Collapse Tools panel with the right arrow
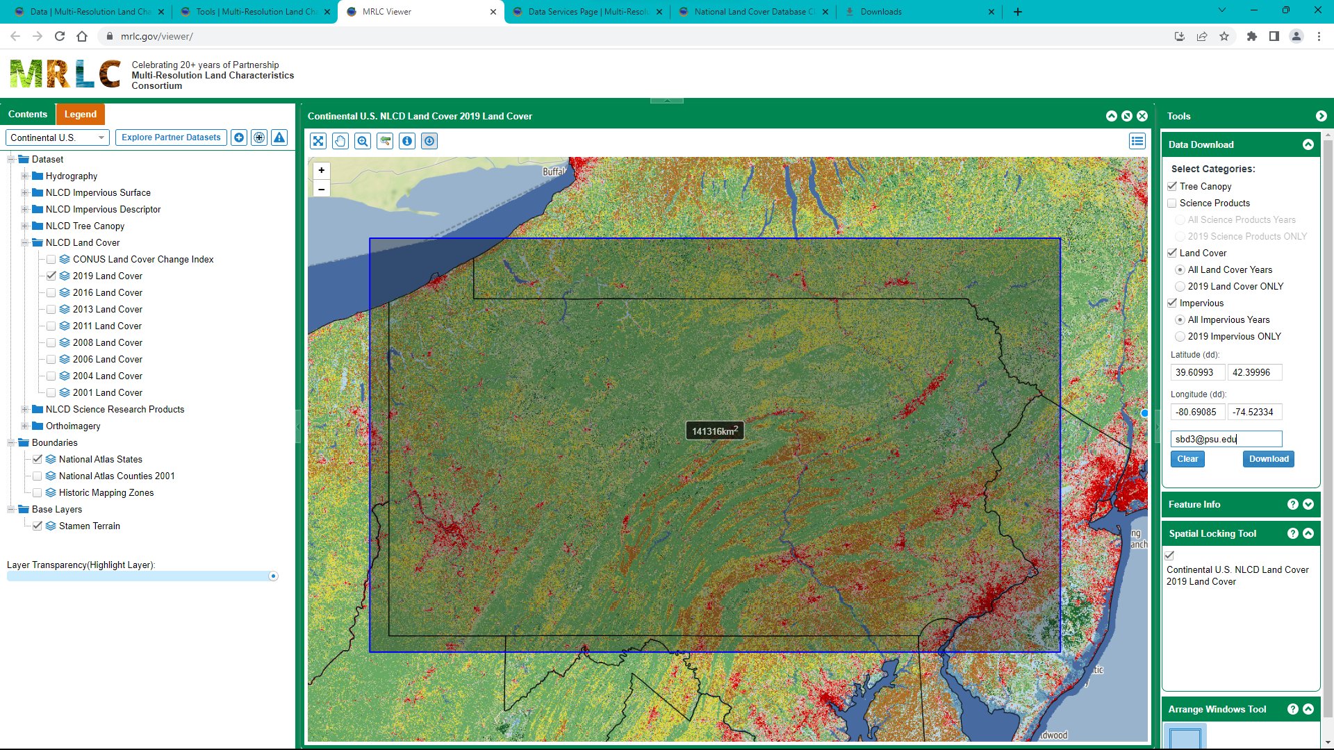Viewport: 1334px width, 750px height. point(1321,116)
